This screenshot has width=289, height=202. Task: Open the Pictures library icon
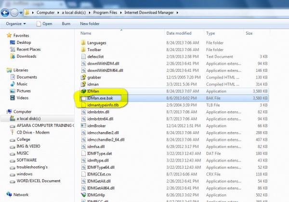click(x=13, y=91)
